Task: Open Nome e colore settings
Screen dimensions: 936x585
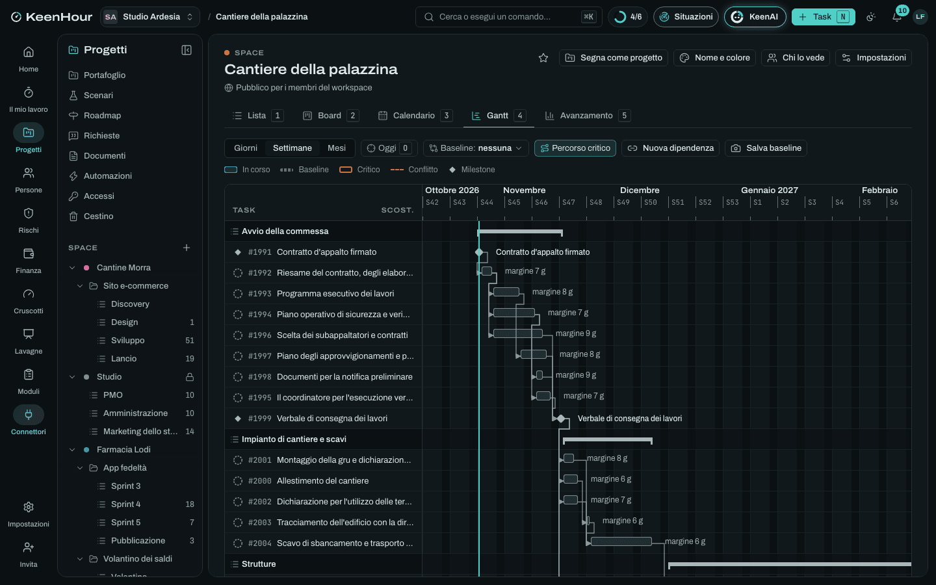Action: pos(715,58)
